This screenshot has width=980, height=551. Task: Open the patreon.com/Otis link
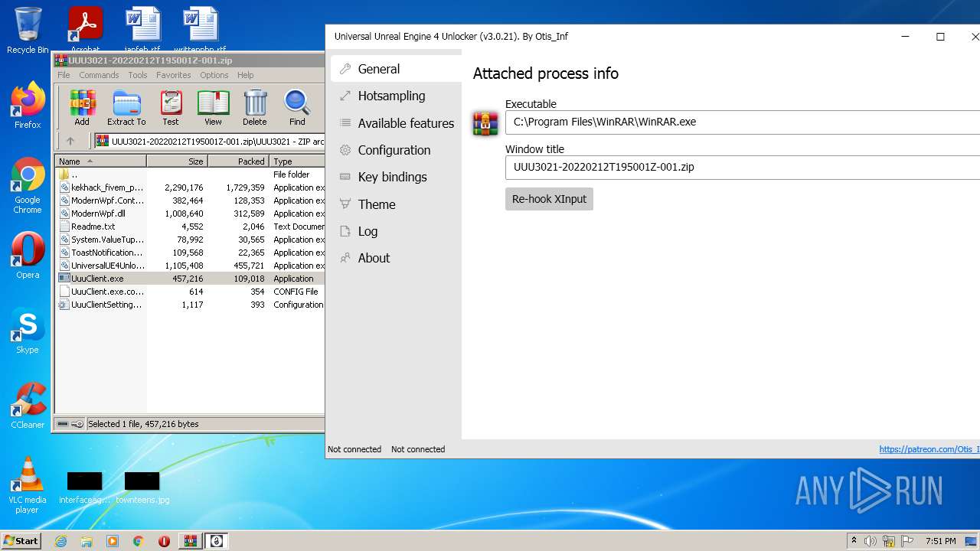[x=929, y=449]
